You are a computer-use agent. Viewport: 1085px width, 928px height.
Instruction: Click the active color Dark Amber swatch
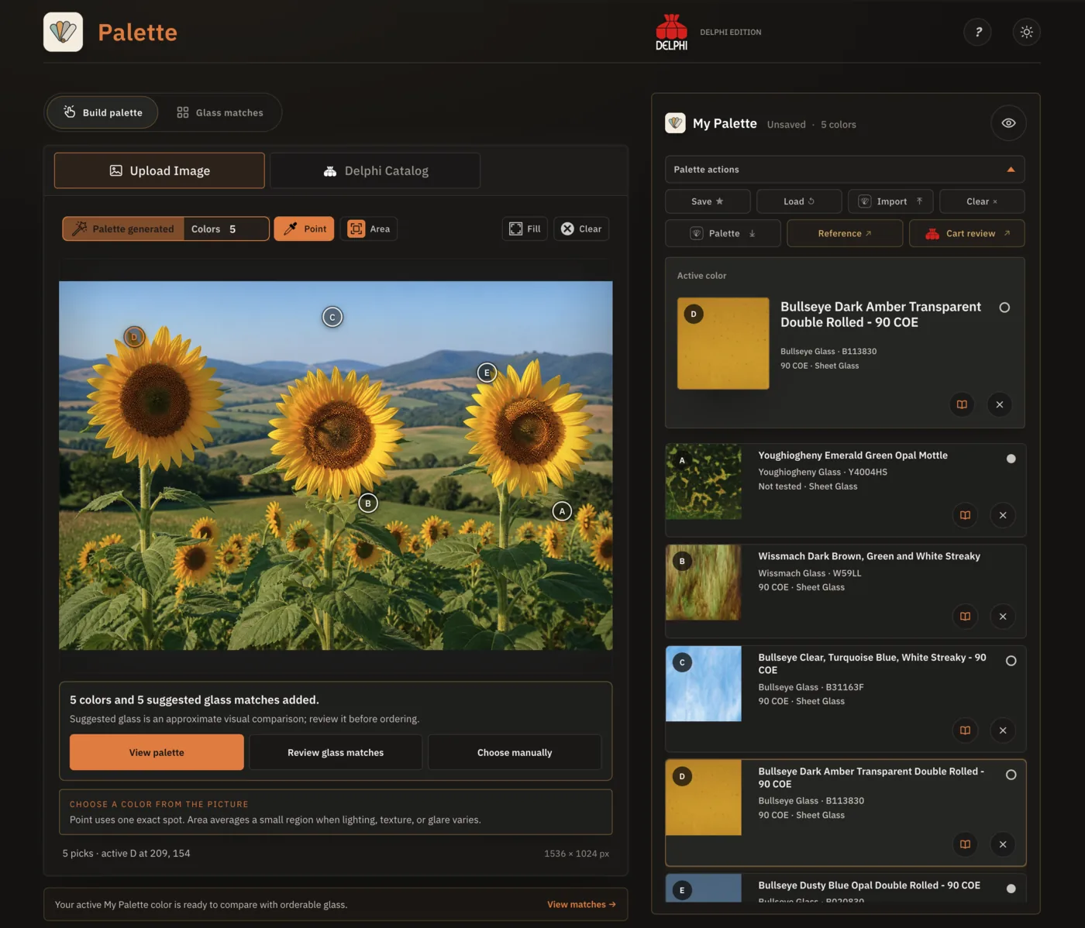[x=723, y=343]
